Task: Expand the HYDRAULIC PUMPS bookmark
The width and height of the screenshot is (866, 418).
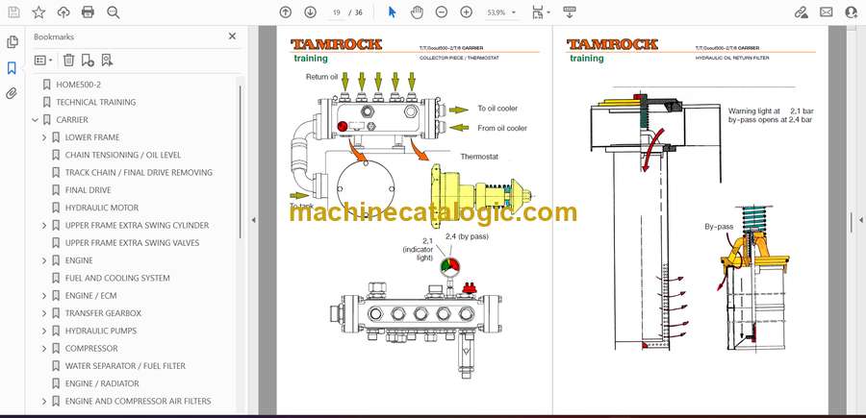Action: pyautogui.click(x=44, y=331)
